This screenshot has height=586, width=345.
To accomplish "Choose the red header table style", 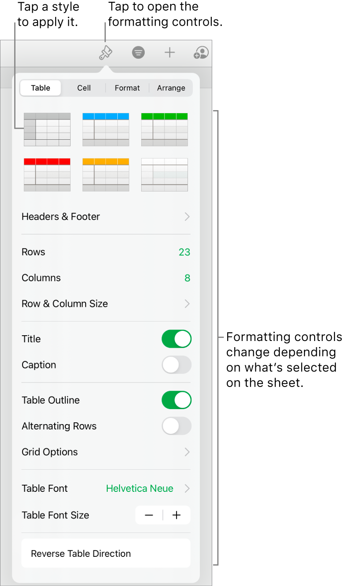I will (x=47, y=174).
